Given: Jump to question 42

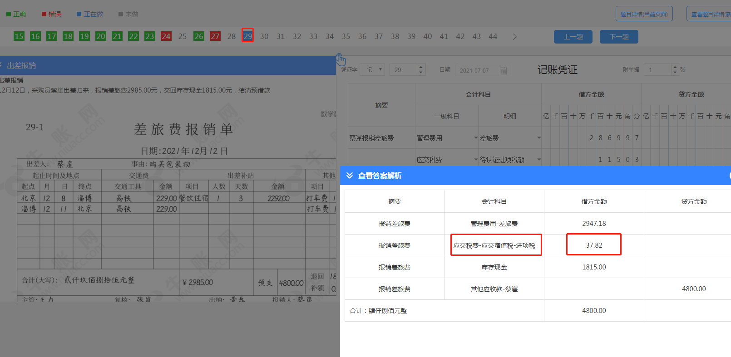Looking at the screenshot, I should (x=460, y=36).
